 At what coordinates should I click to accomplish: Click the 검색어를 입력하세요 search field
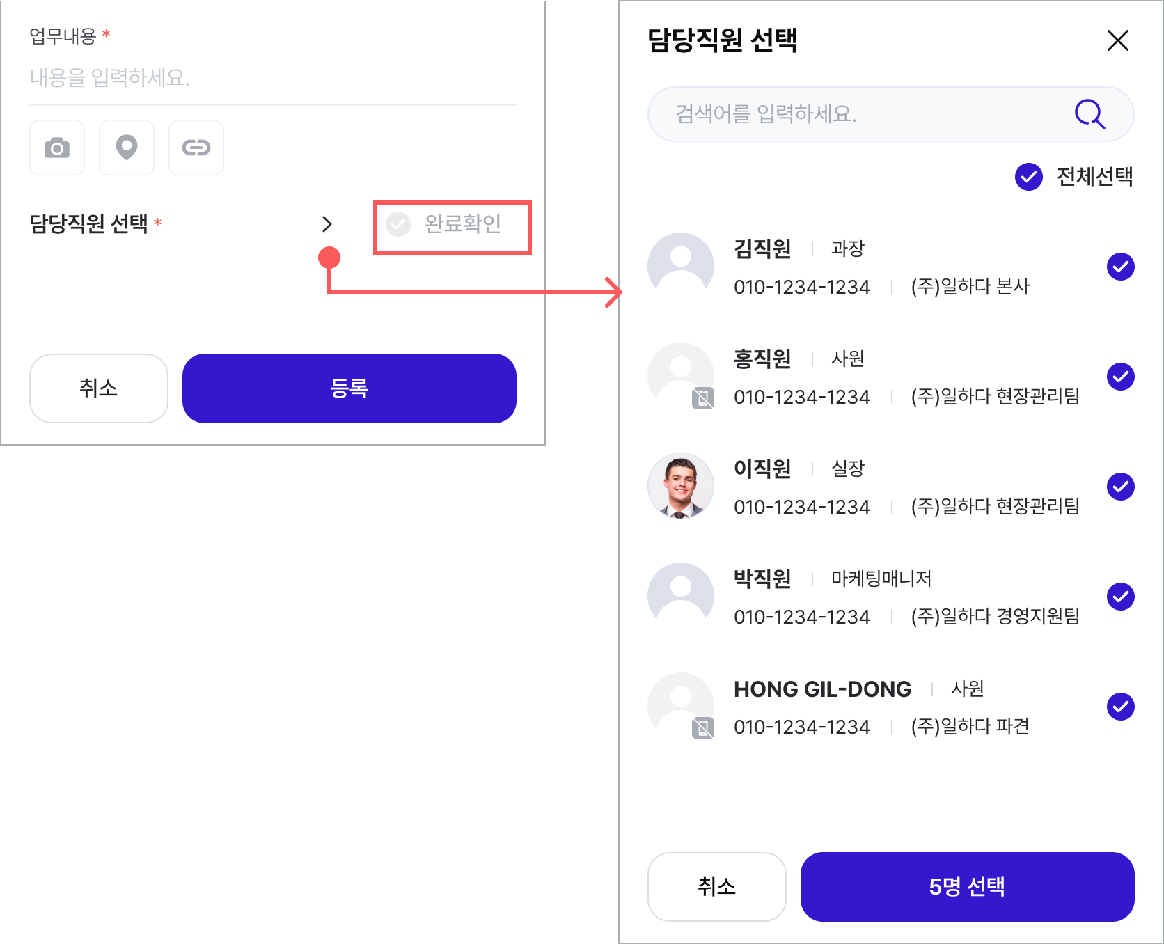click(x=891, y=114)
